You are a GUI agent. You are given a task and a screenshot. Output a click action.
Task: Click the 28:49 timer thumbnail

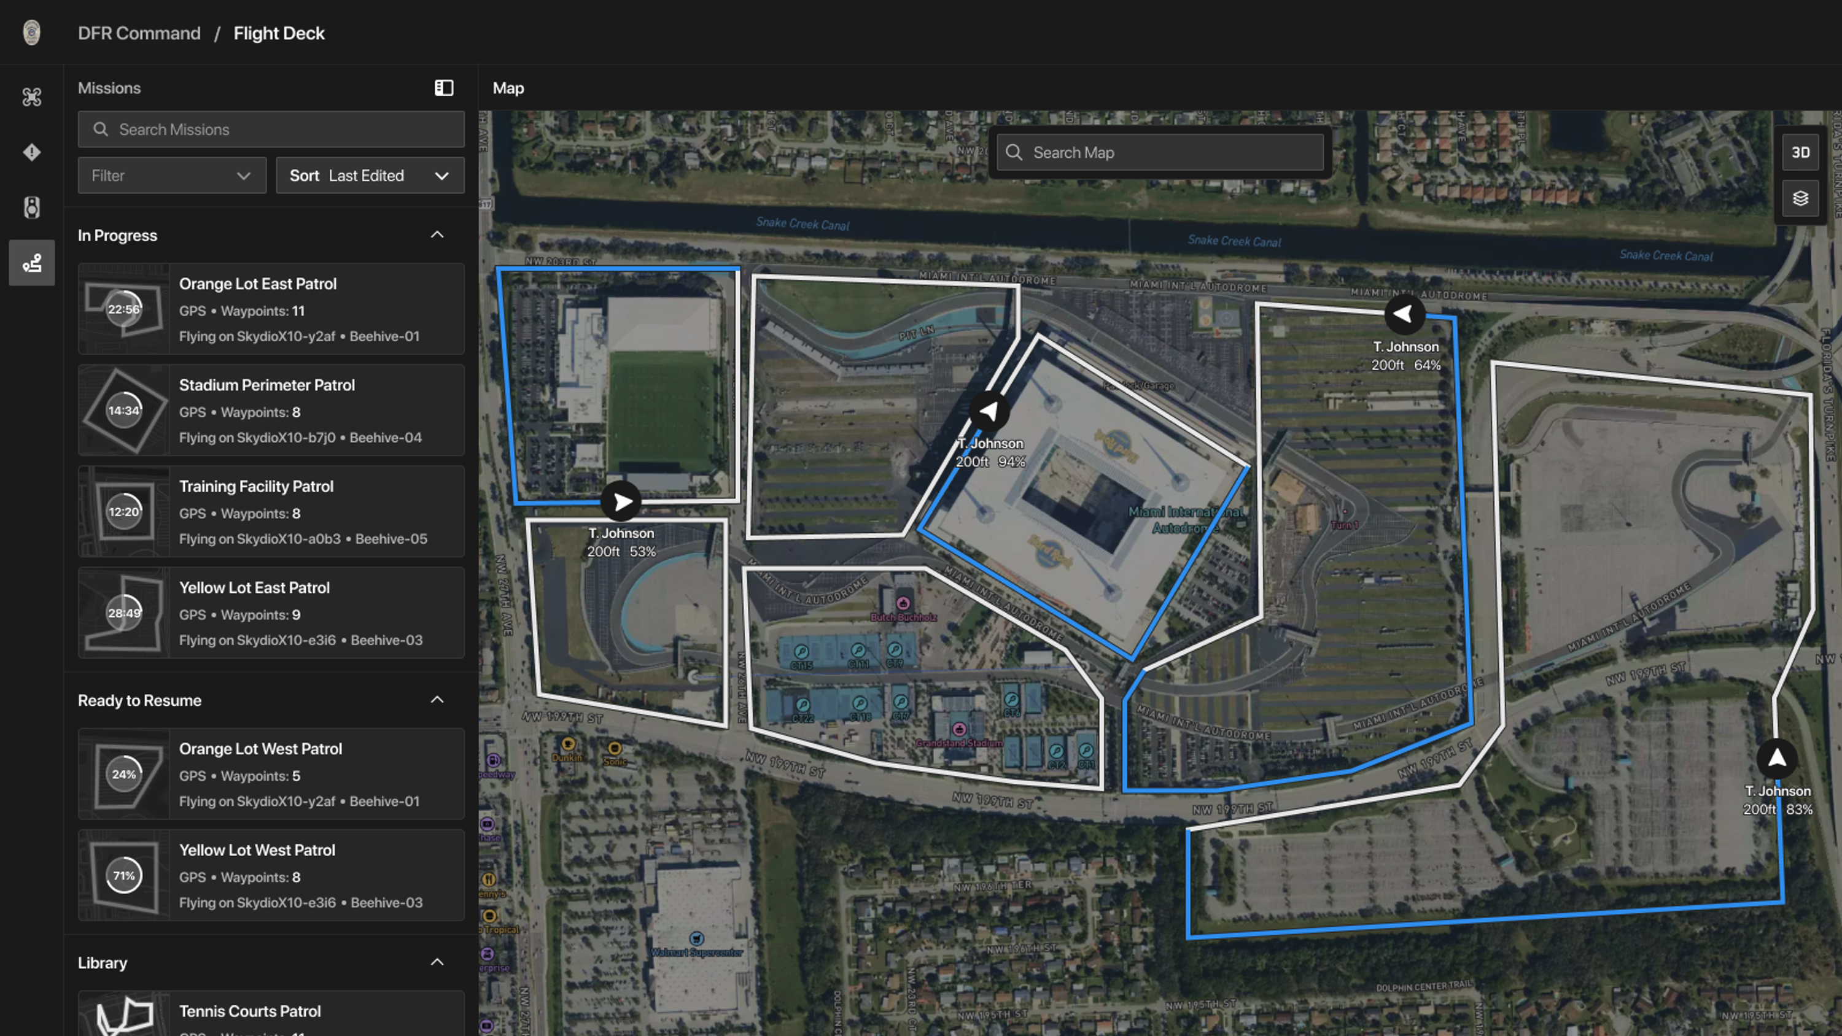(x=123, y=613)
